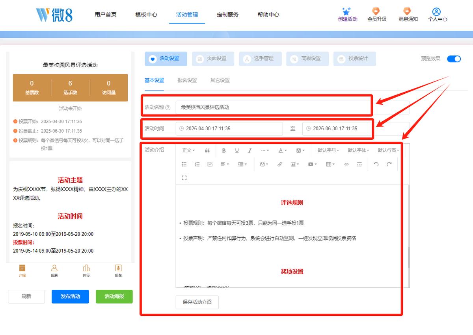Open the 默认字体 font family dropdown
The height and width of the screenshot is (335, 473).
[358, 150]
